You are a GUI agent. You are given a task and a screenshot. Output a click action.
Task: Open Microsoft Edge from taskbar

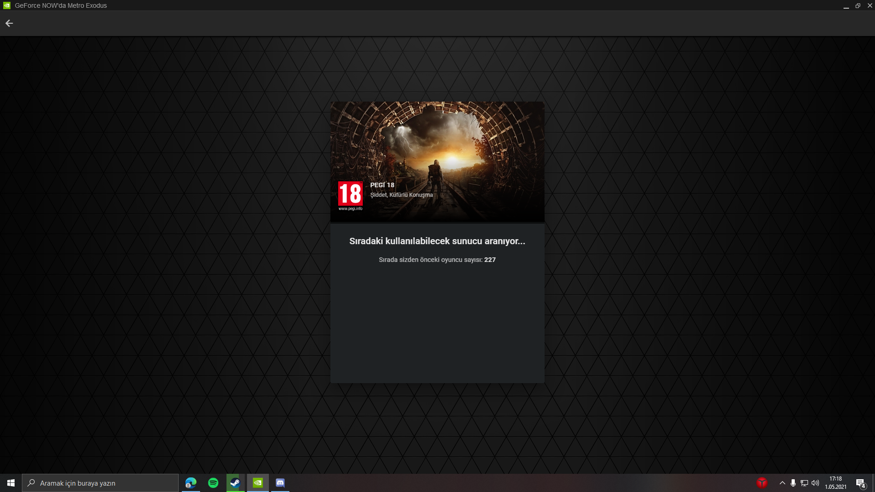pyautogui.click(x=191, y=483)
